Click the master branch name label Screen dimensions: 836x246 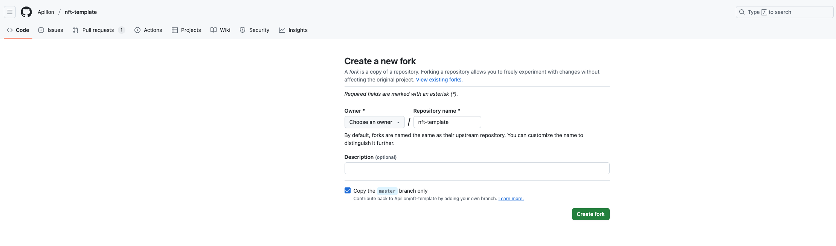coord(387,191)
